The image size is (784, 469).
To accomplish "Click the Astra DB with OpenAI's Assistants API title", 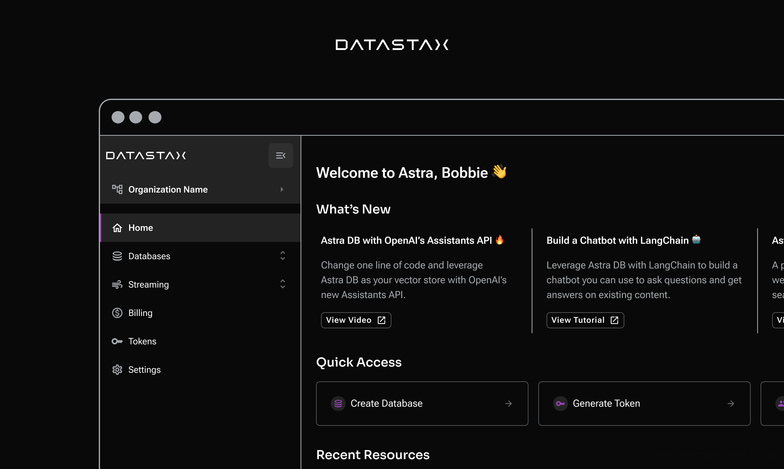I will (x=407, y=240).
